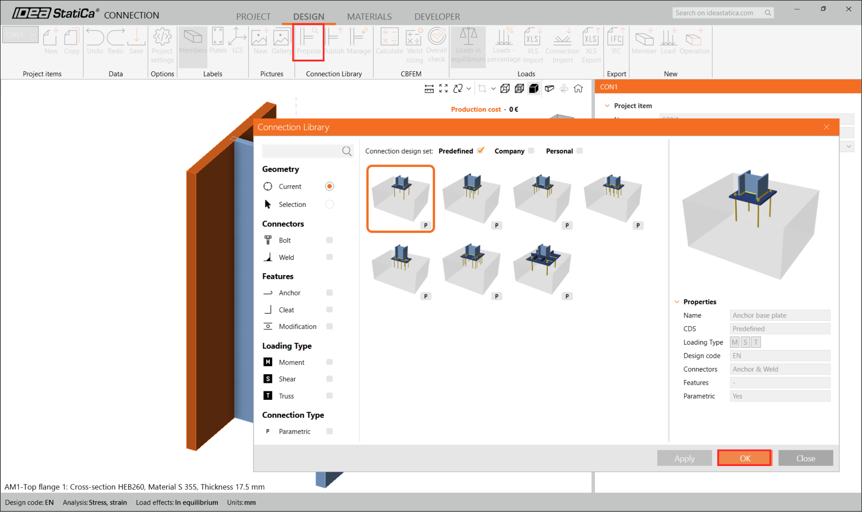Enable the Bolt connector checkbox

(x=329, y=240)
